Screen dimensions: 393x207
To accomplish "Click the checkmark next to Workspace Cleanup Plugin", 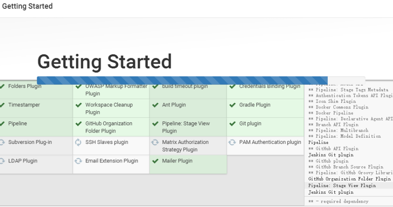I will [x=78, y=105].
